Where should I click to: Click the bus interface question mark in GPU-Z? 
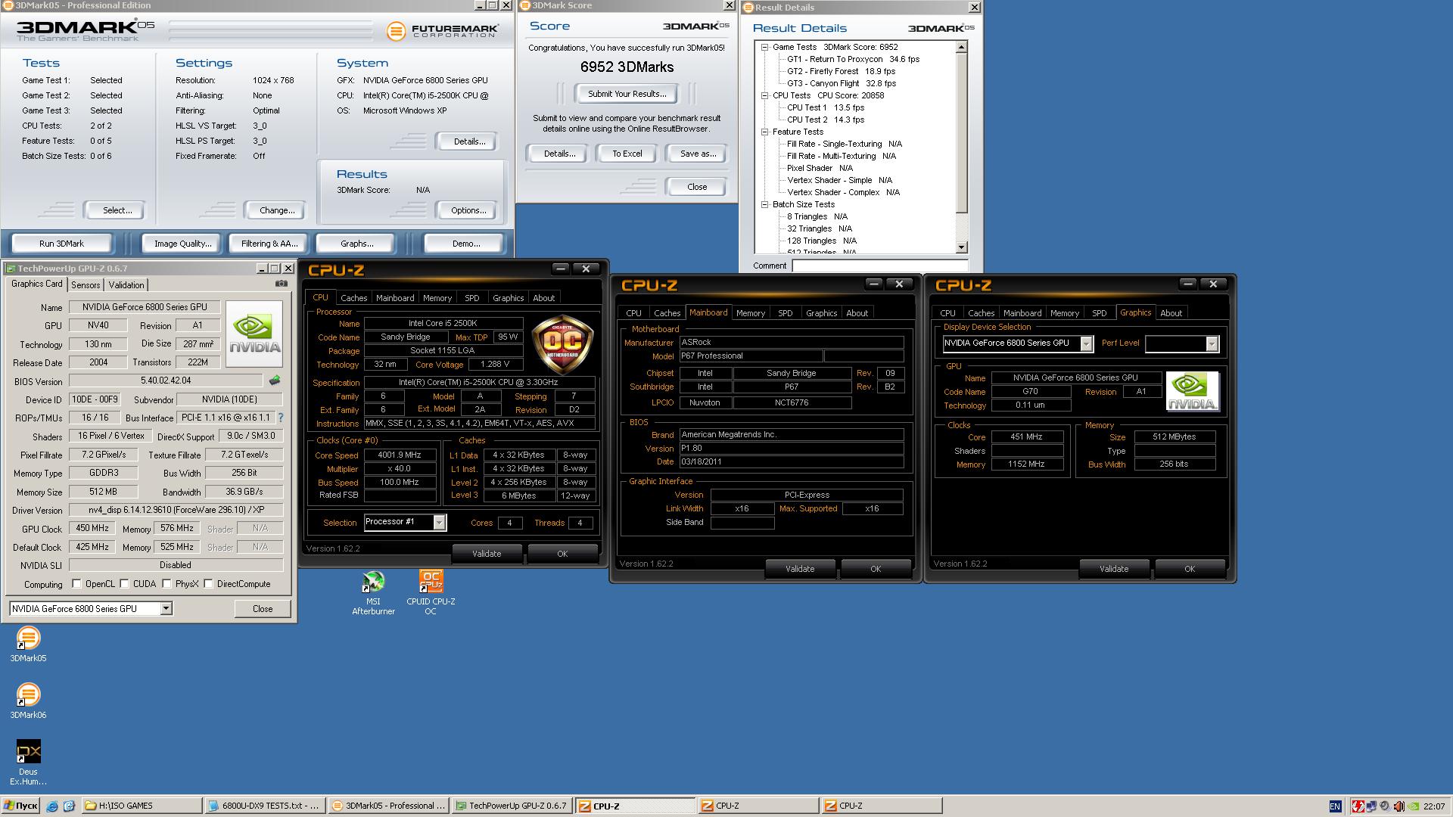pyautogui.click(x=281, y=418)
